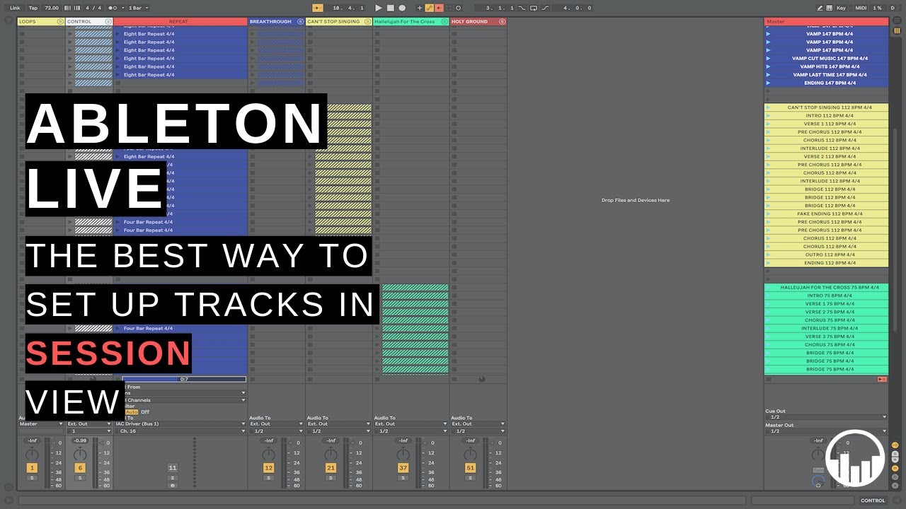
Task: Toggle the Sends section S button
Action: 895,455
